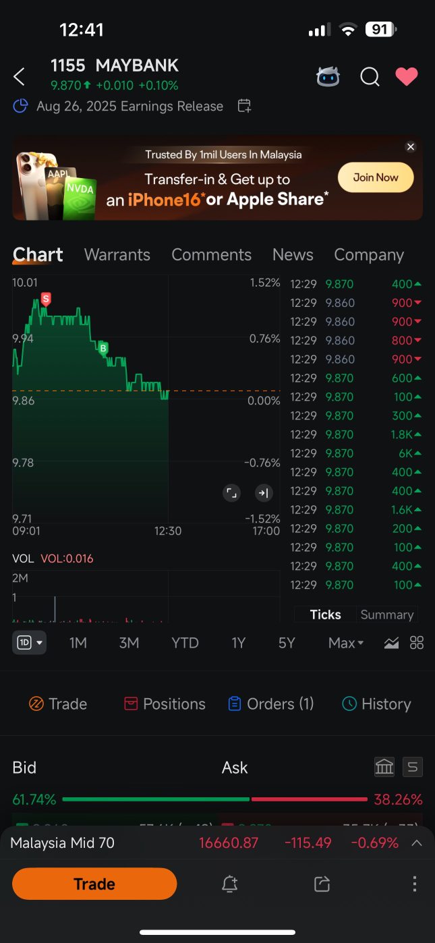This screenshot has width=435, height=943.
Task: Tap the tick row with 6K volume
Action: 356,453
